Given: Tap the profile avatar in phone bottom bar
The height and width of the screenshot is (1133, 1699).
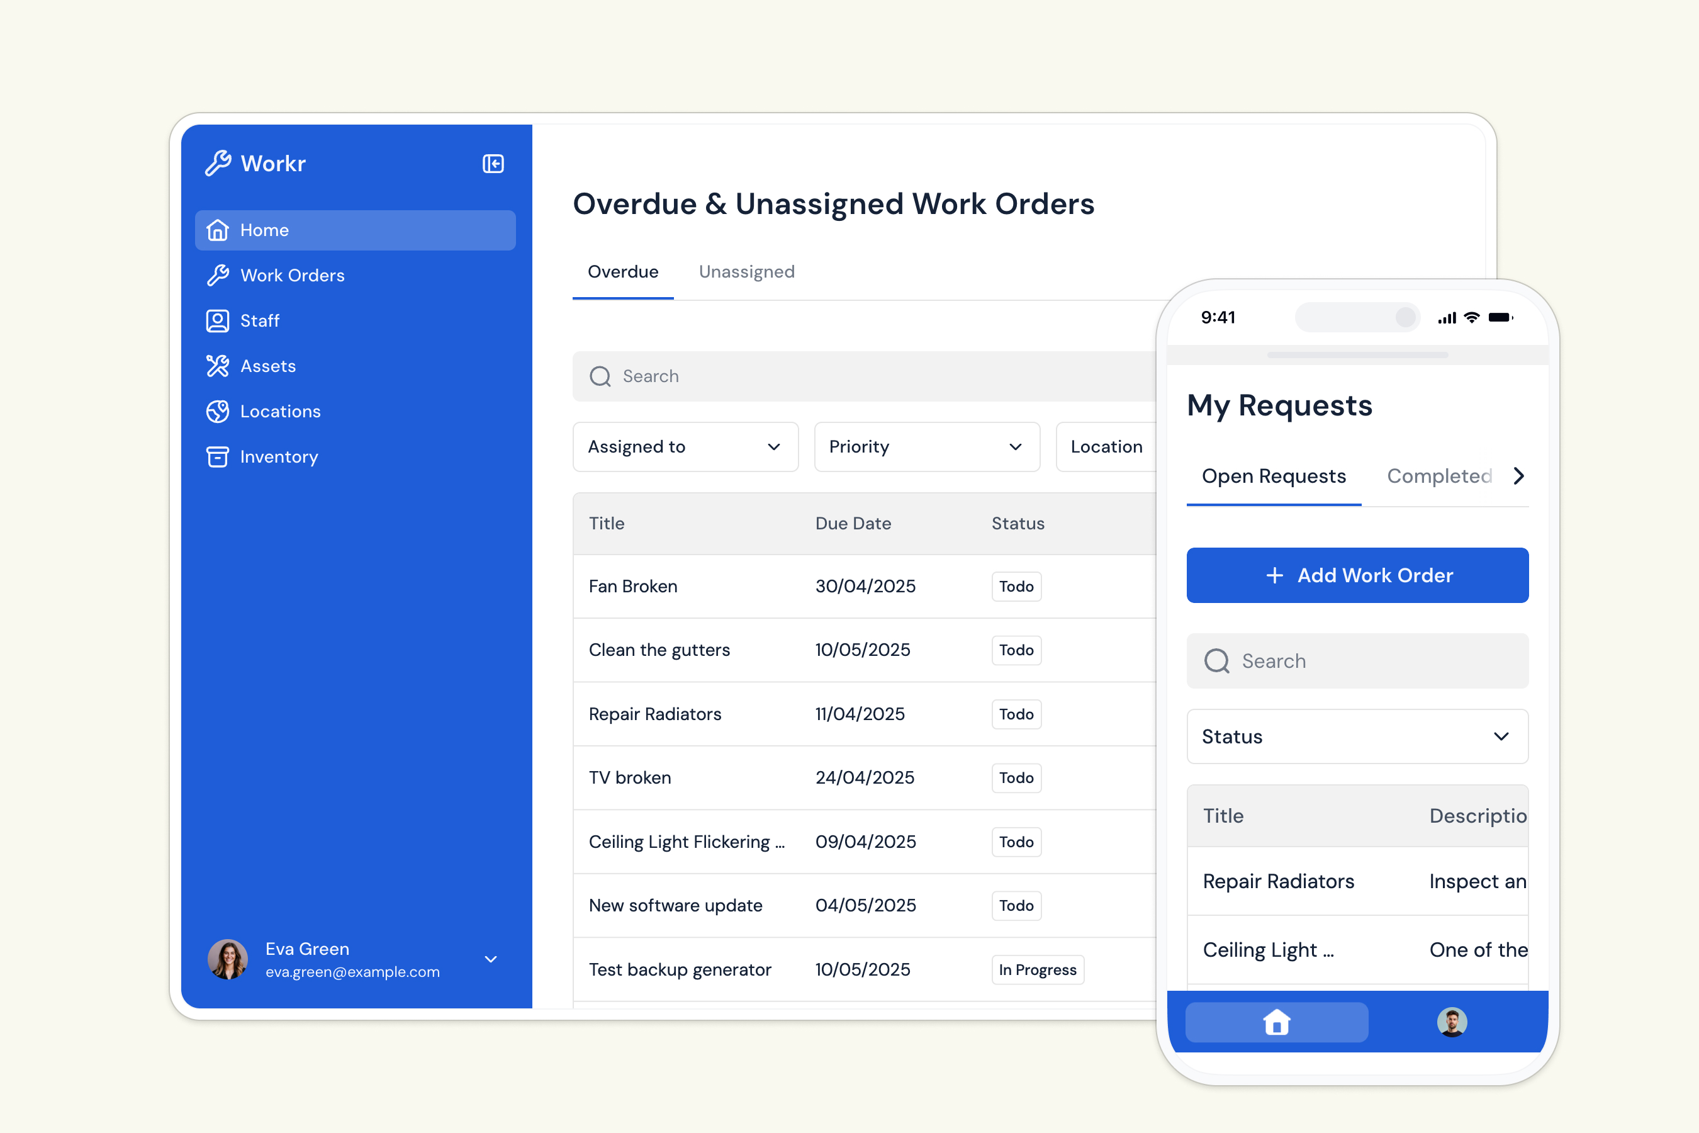Looking at the screenshot, I should (x=1452, y=1022).
